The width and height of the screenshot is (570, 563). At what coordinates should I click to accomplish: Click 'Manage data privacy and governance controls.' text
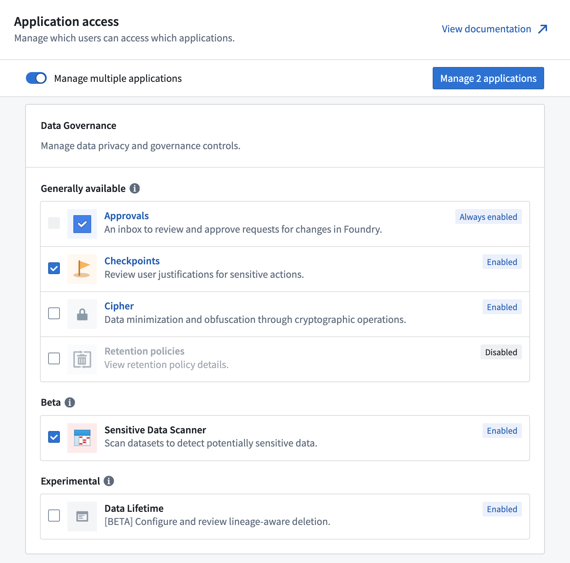click(140, 146)
